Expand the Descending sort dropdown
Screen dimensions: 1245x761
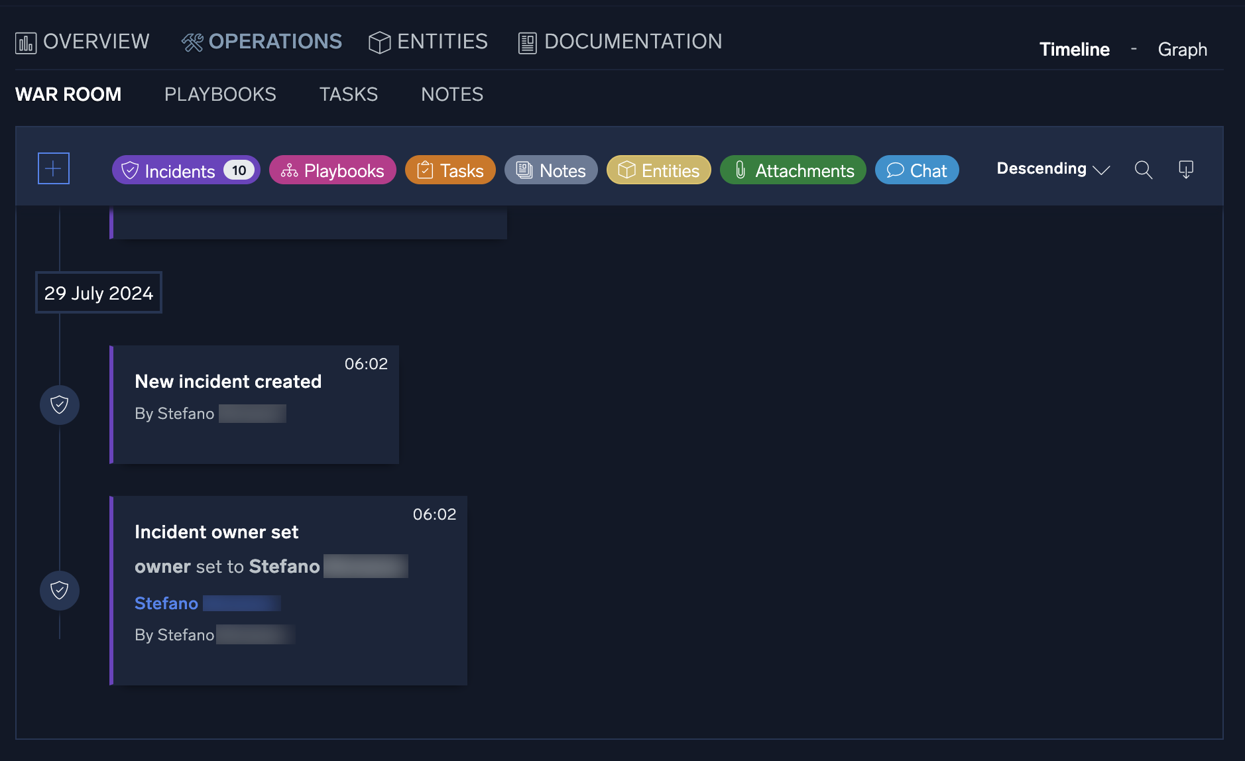pyautogui.click(x=1053, y=169)
